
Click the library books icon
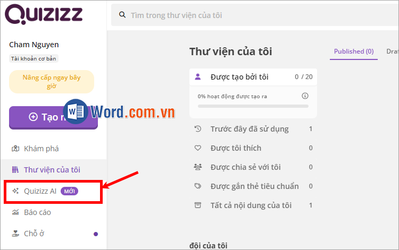coord(15,169)
